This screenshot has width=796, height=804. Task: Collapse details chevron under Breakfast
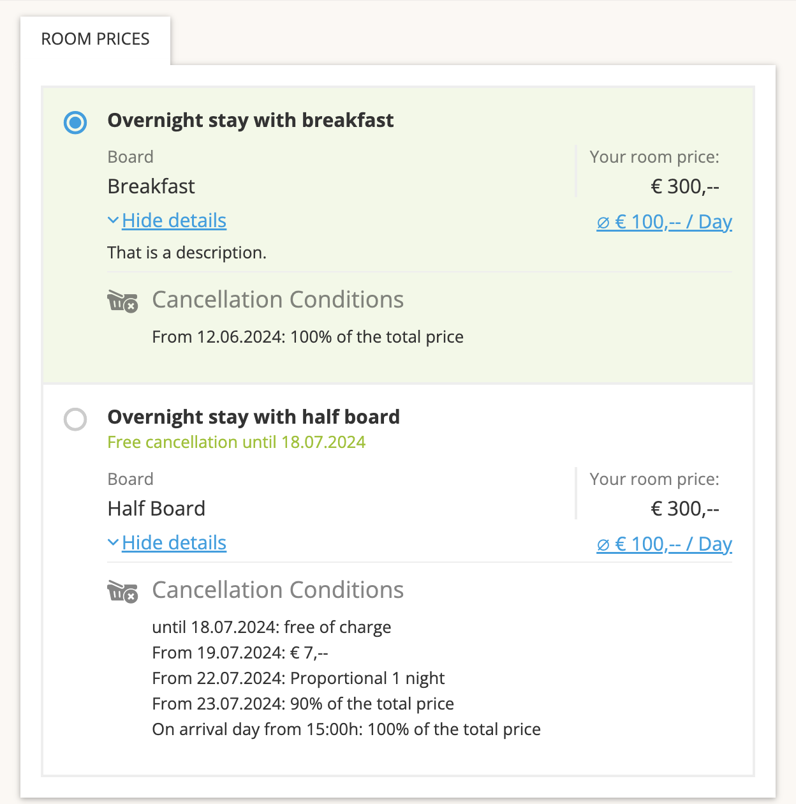[x=114, y=221]
